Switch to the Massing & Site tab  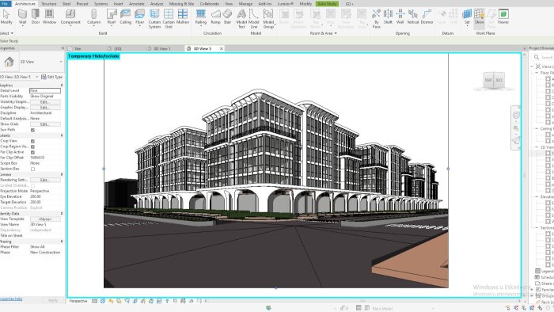pyautogui.click(x=181, y=3)
